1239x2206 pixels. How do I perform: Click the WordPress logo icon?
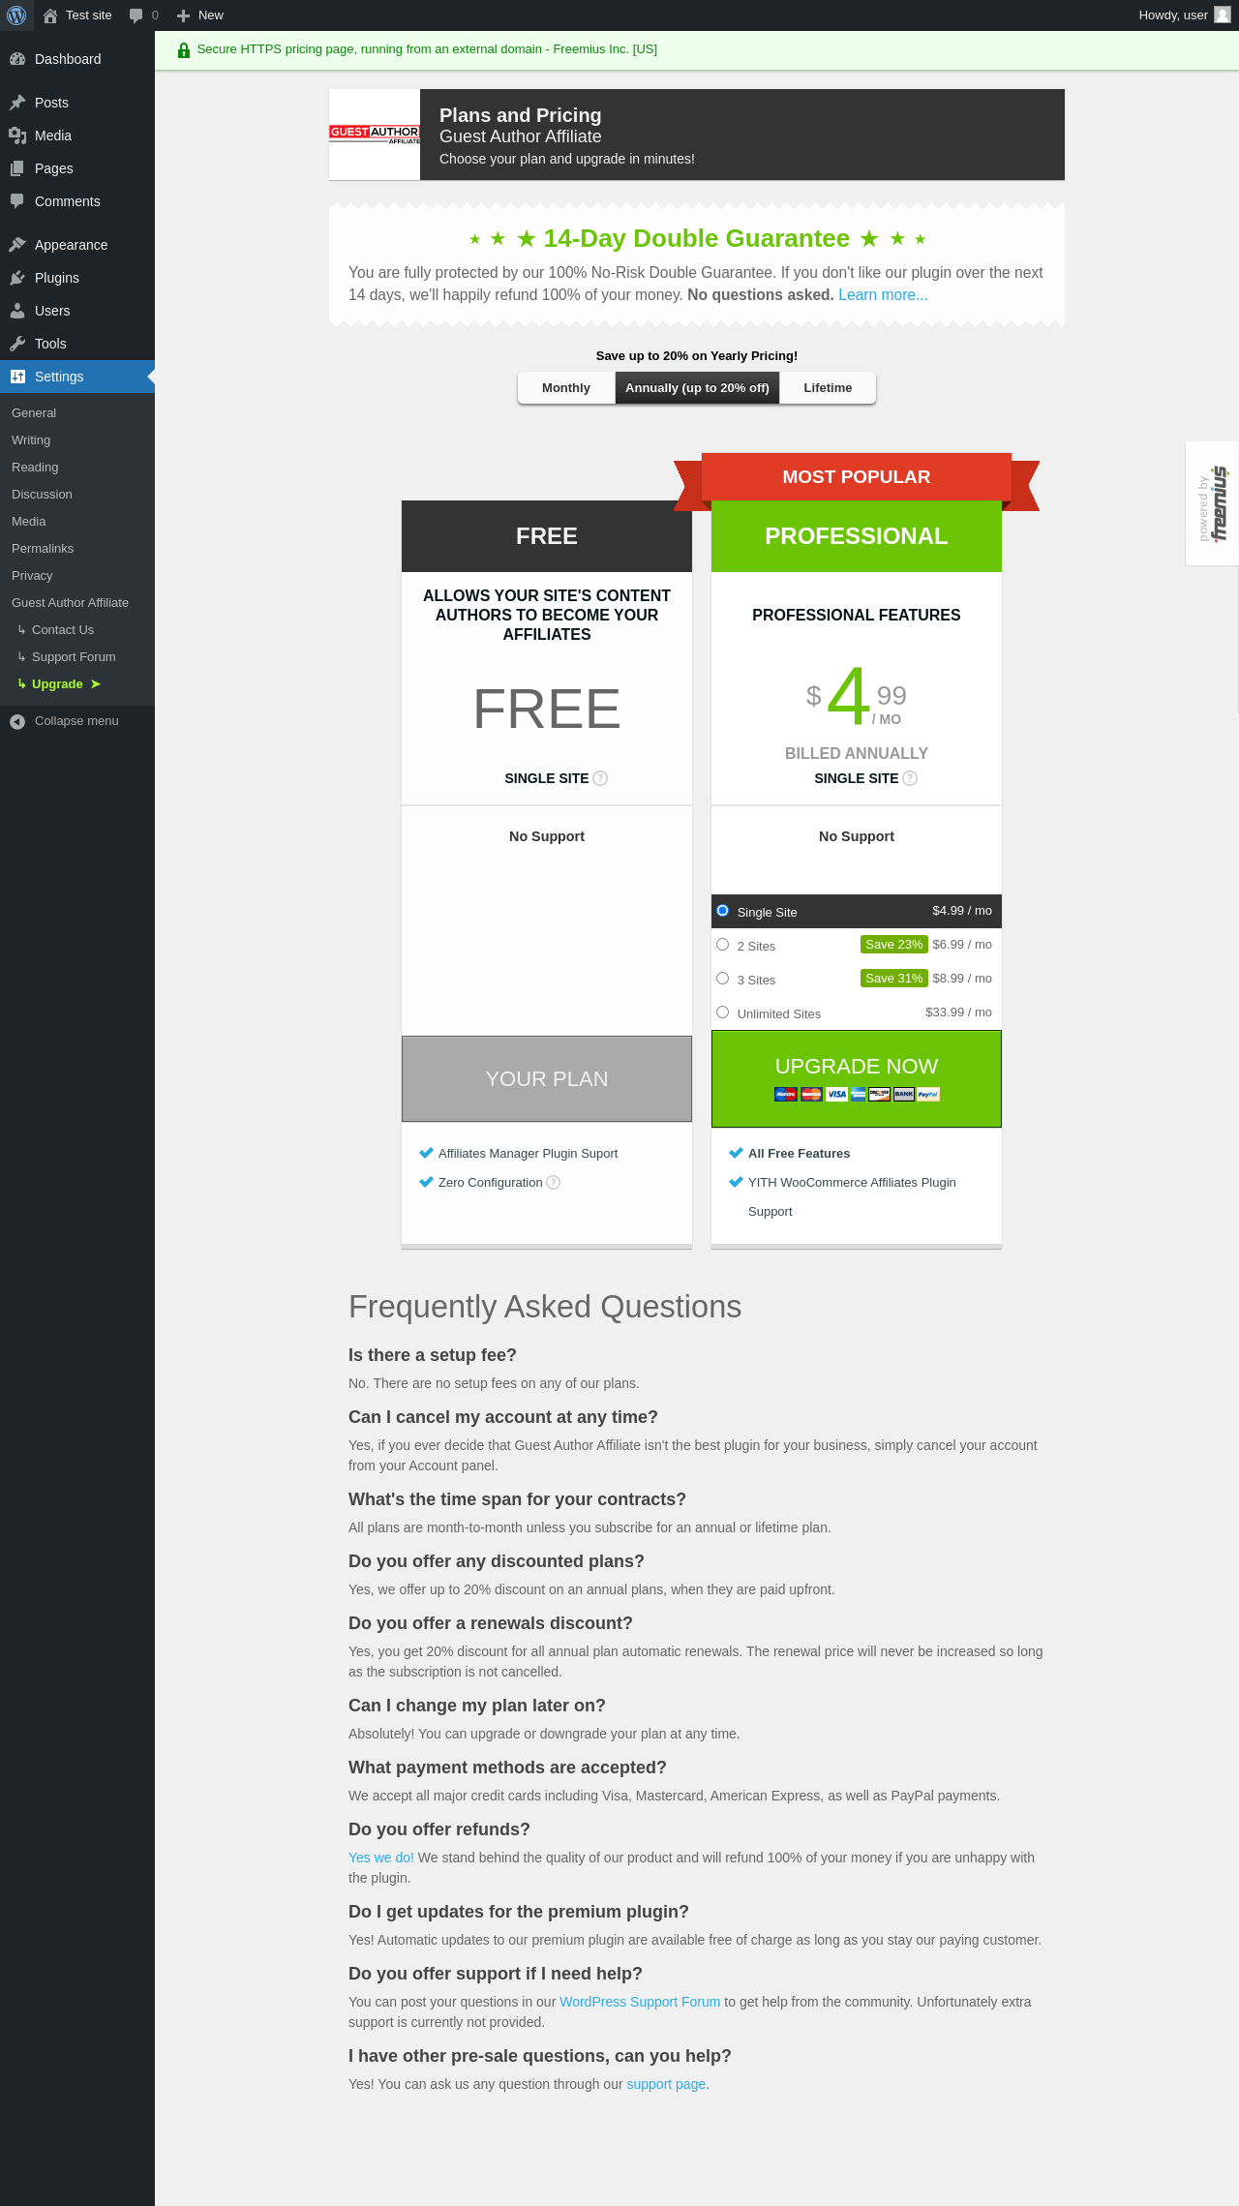coord(16,15)
